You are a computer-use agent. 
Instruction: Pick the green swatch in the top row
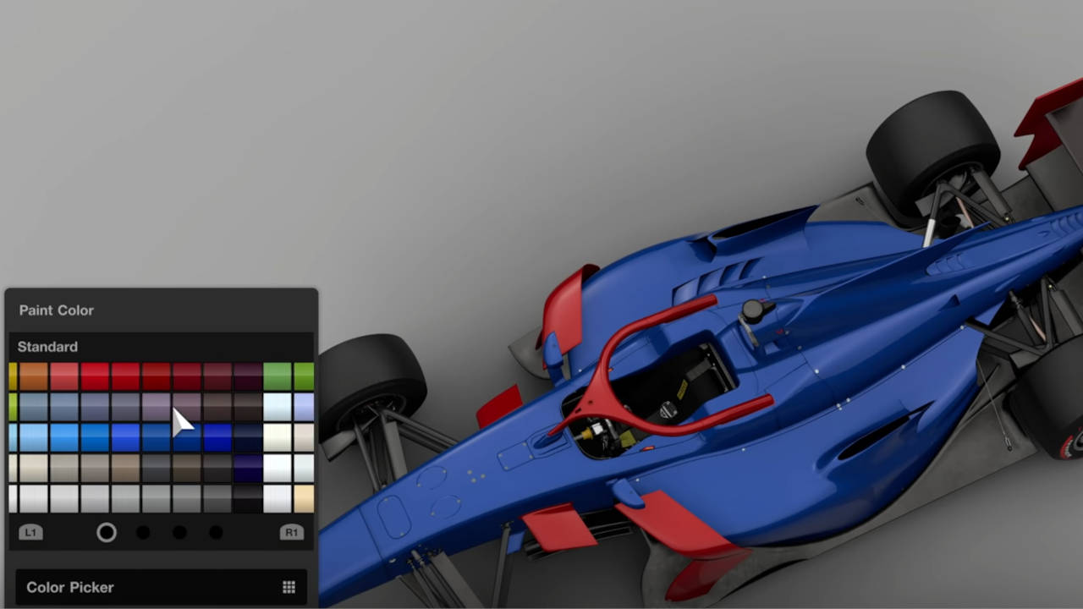[x=278, y=375]
